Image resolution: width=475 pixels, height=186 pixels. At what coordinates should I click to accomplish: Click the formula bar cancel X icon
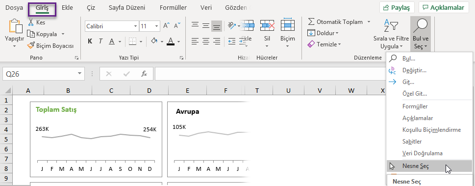click(x=109, y=74)
